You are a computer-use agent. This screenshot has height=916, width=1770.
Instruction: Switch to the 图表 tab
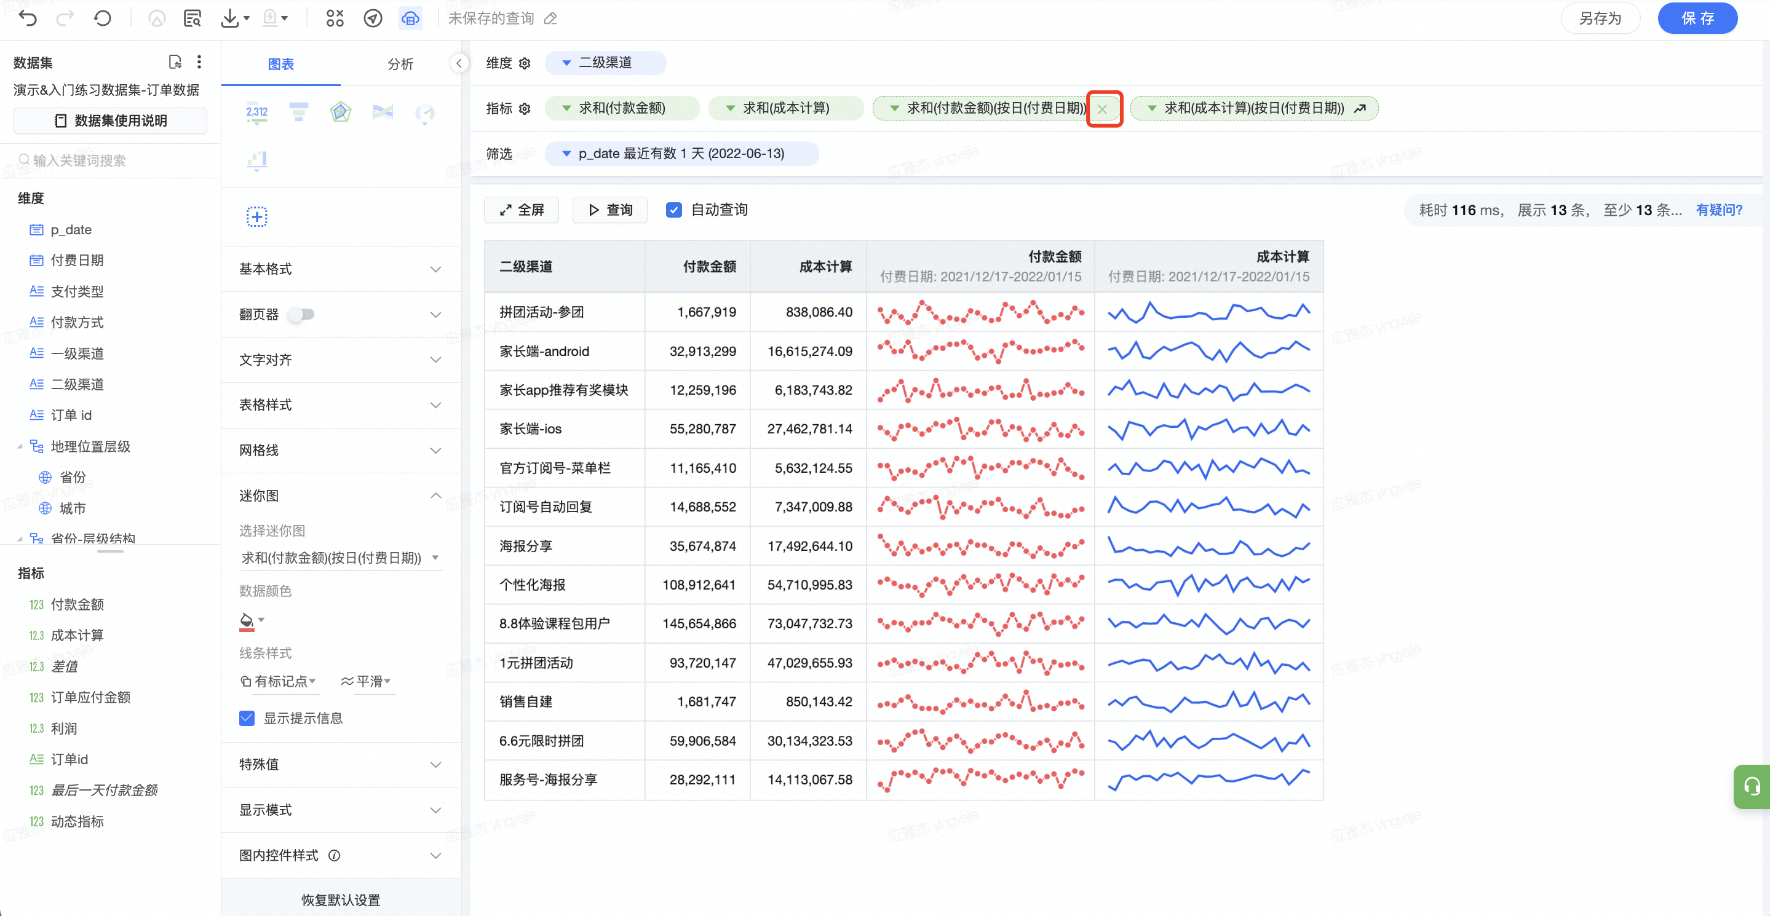[281, 64]
